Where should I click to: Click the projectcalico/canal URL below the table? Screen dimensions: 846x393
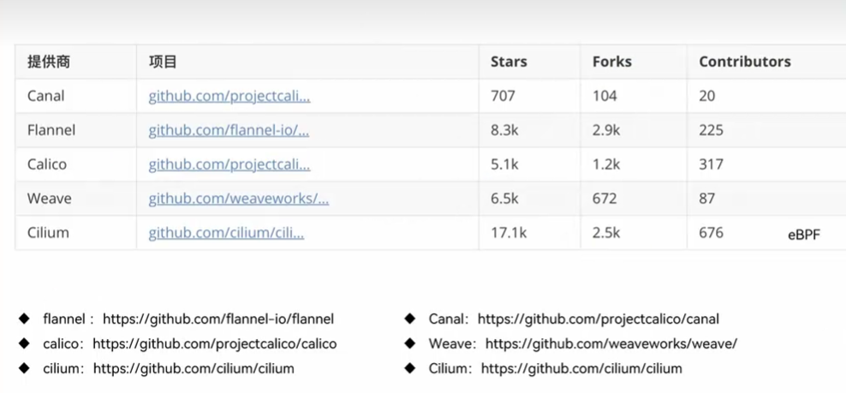599,319
